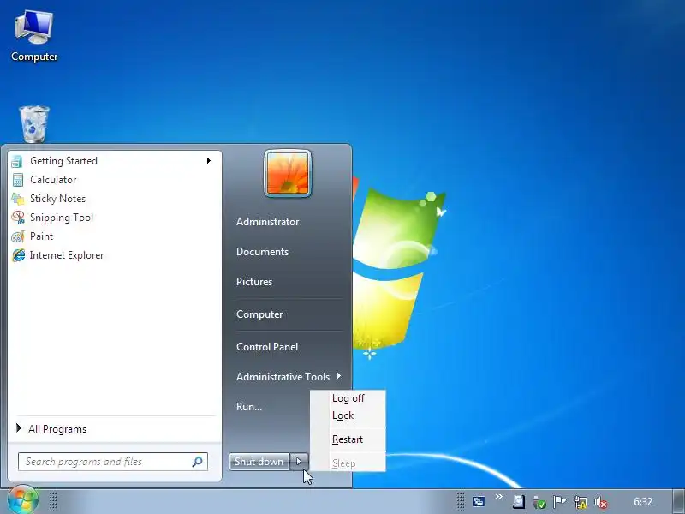The height and width of the screenshot is (514, 685).
Task: Click the flower user account picture
Action: coord(288,174)
